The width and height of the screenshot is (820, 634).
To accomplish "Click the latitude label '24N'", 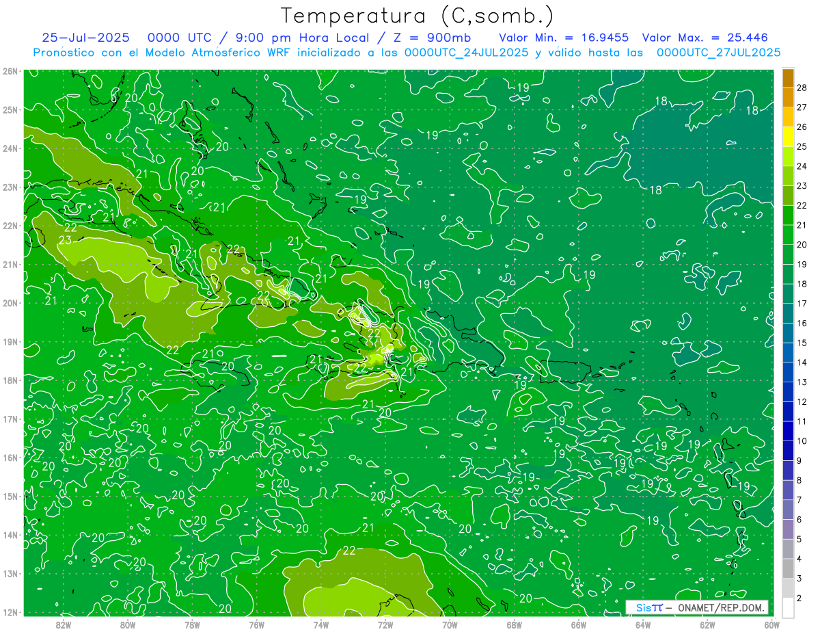I will [10, 148].
